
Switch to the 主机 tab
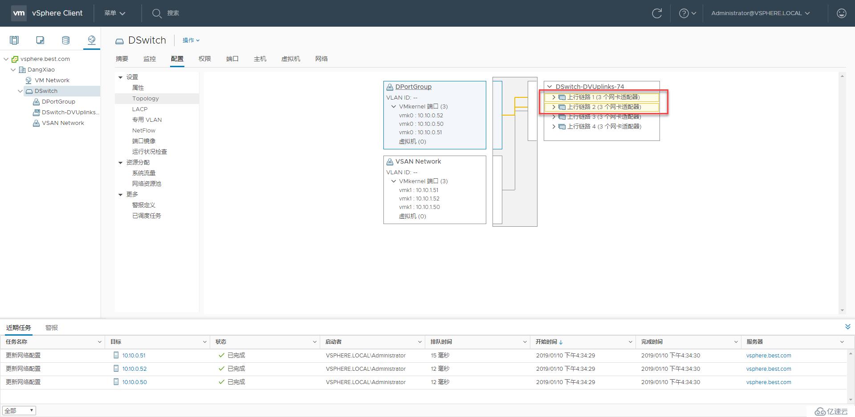point(260,59)
